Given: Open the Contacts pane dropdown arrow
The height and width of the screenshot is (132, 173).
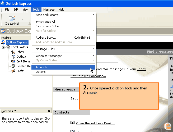Looking at the screenshot, I should [15, 111].
